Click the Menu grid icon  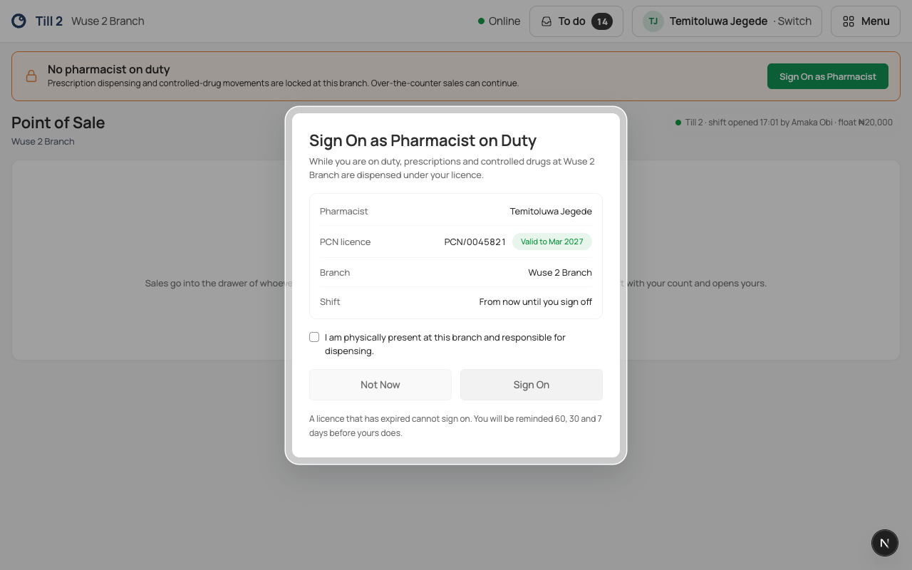click(x=848, y=21)
